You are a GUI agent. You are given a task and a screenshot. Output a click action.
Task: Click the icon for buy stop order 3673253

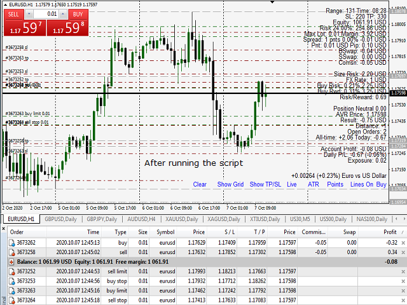[x=12, y=281]
